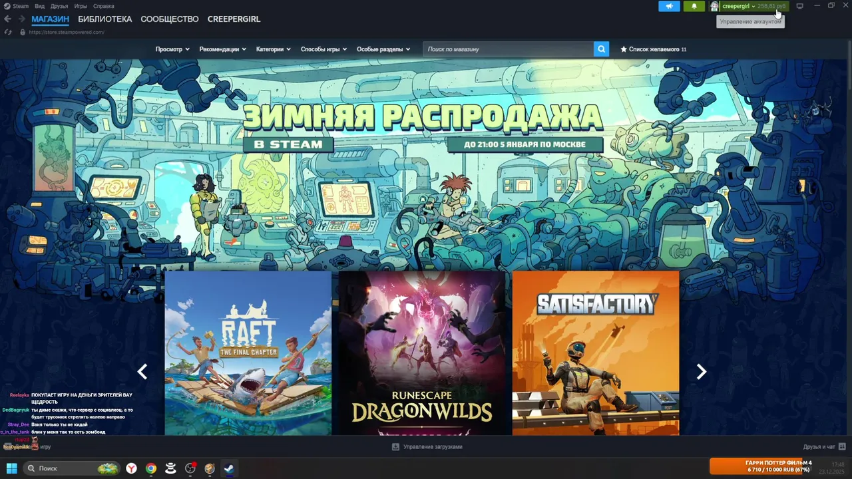Image resolution: width=852 pixels, height=479 pixels.
Task: Open the white stacked-discs taskbar app
Action: [170, 468]
